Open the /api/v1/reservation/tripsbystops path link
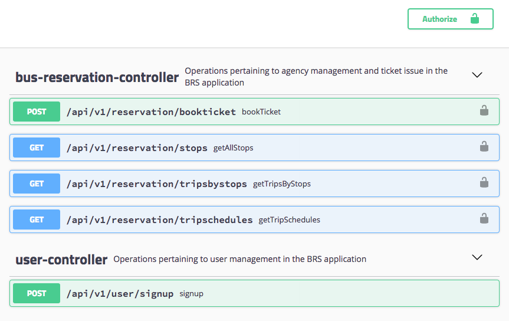 point(156,184)
